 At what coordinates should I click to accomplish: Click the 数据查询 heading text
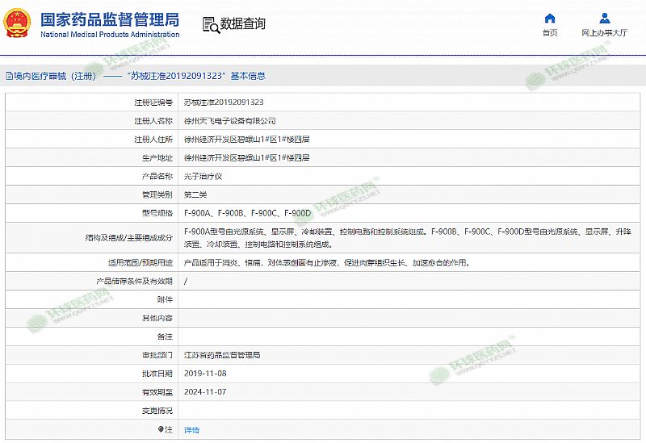(242, 24)
